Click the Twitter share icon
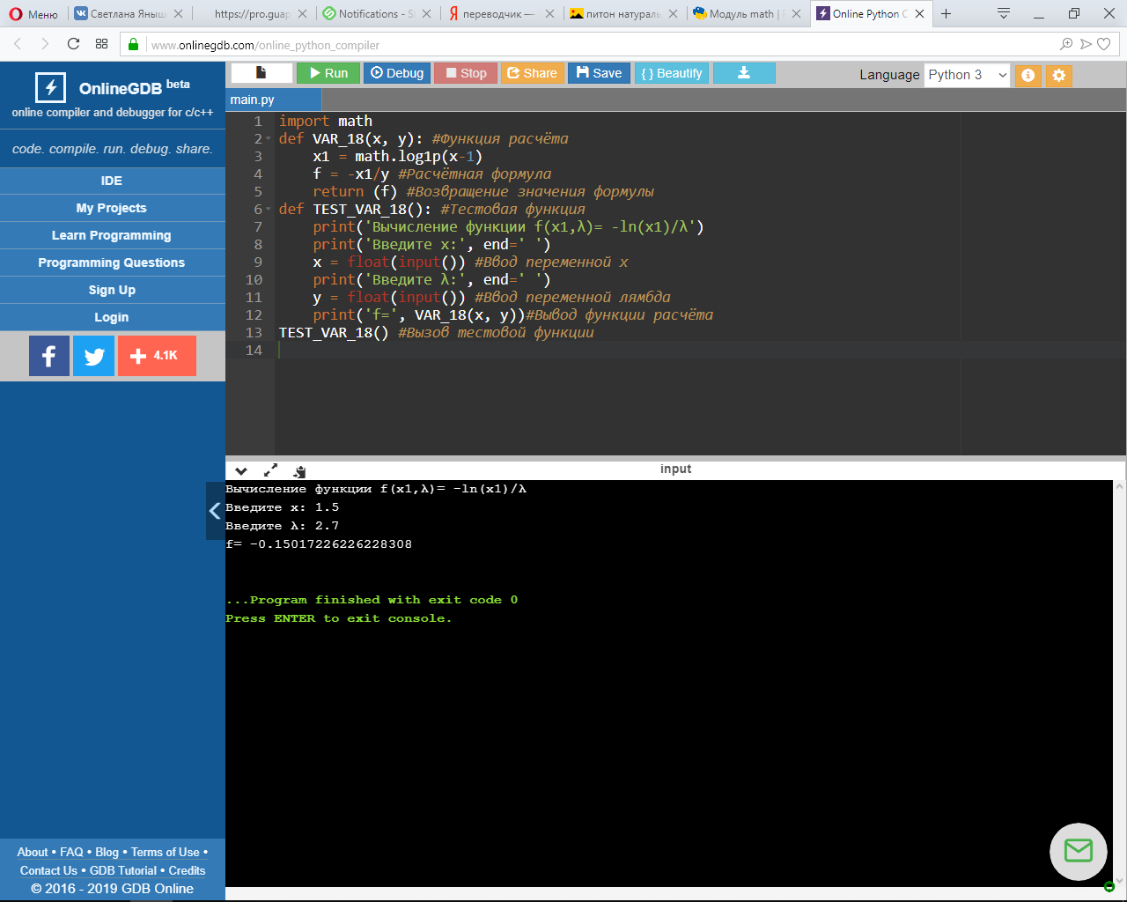Screen dimensions: 1127x902 [x=93, y=356]
